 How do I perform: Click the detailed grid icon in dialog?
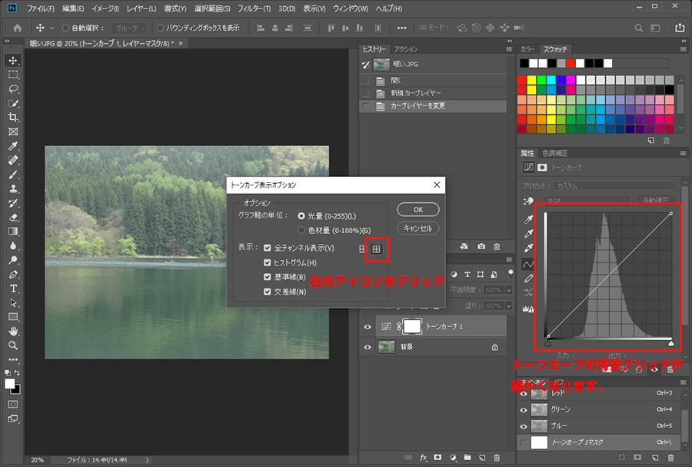click(377, 249)
